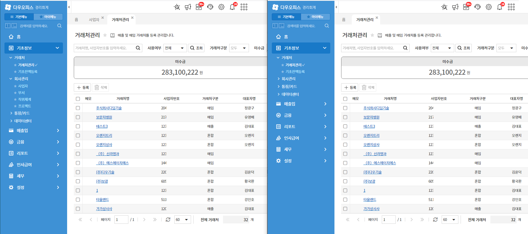Click the headset help icon in the left window

tap(210, 7)
